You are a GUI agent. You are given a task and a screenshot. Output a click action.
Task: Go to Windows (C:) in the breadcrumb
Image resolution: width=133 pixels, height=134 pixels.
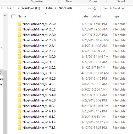point(31,8)
